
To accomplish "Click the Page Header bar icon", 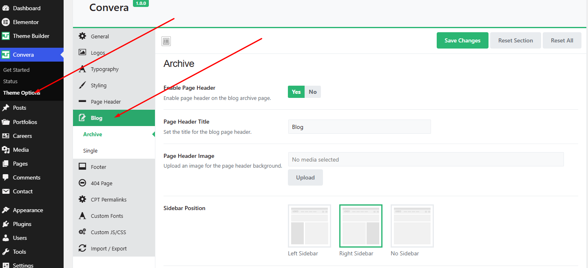I will click(x=82, y=101).
